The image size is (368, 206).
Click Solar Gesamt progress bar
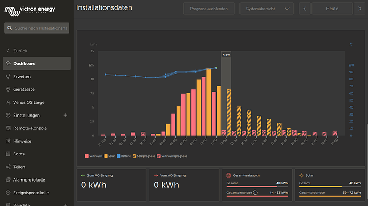coord(330,187)
